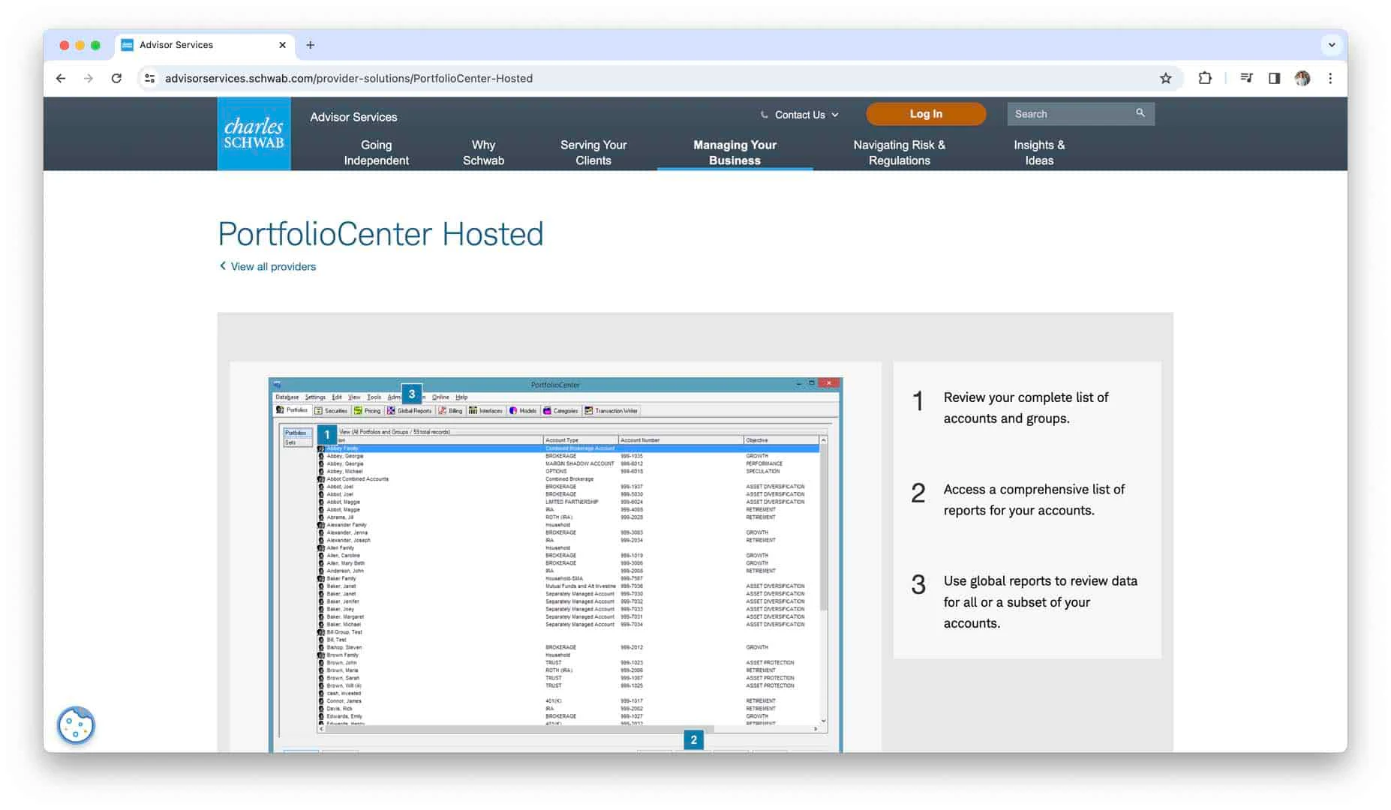Viewport: 1391px width, 810px height.
Task: Expand the tab search dropdown
Action: [x=1332, y=45]
